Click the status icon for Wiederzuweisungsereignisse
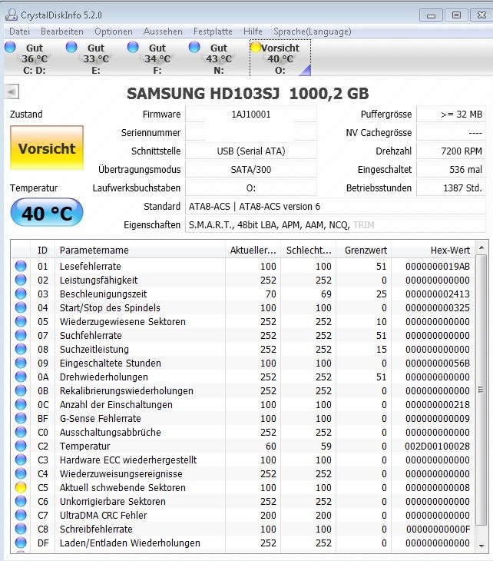 (21, 473)
